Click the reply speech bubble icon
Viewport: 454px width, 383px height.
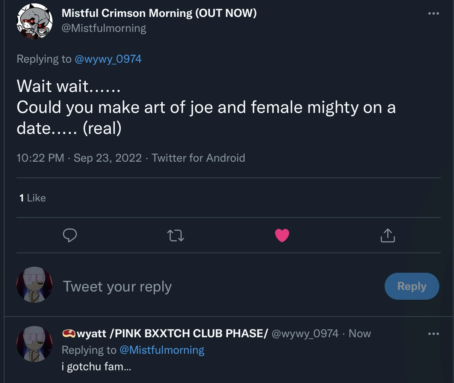click(70, 236)
